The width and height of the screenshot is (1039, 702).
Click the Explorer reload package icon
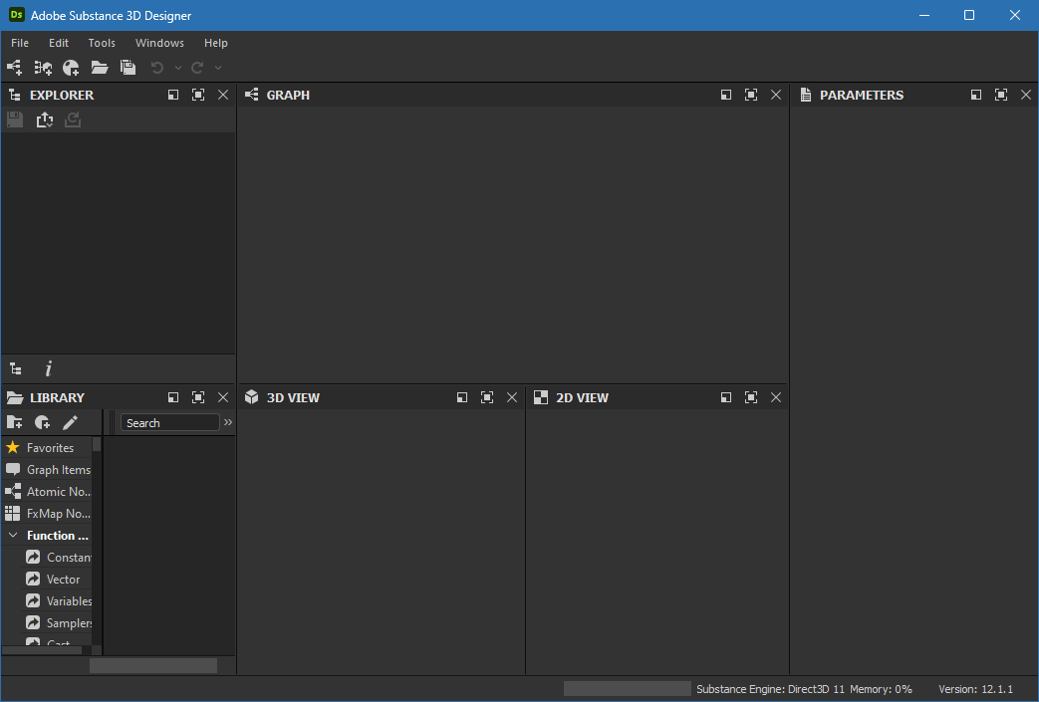click(73, 119)
